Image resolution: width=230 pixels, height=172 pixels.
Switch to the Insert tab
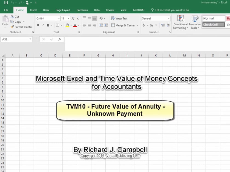(33, 10)
